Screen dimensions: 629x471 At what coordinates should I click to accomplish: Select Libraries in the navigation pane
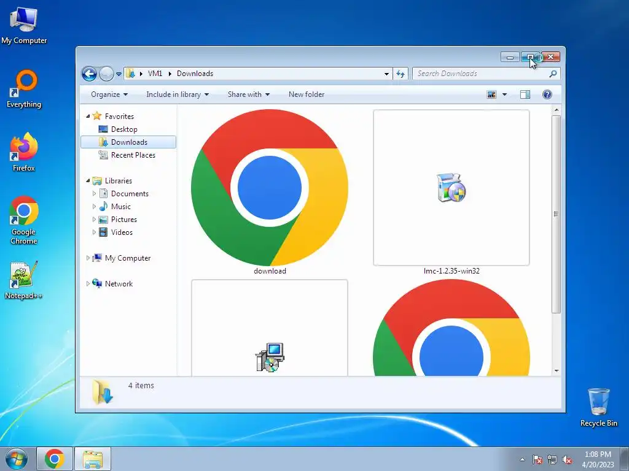pyautogui.click(x=119, y=181)
